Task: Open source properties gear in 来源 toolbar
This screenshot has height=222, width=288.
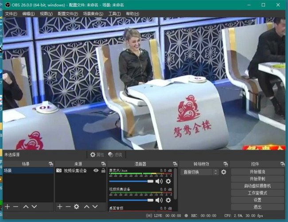Action: point(77,207)
